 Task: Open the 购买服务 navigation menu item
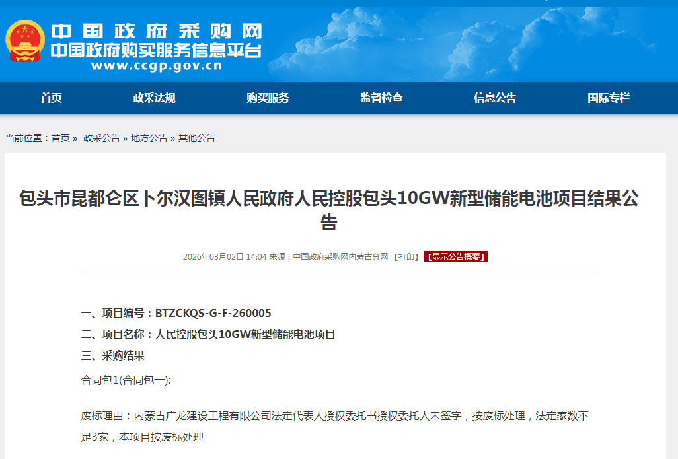coord(267,97)
